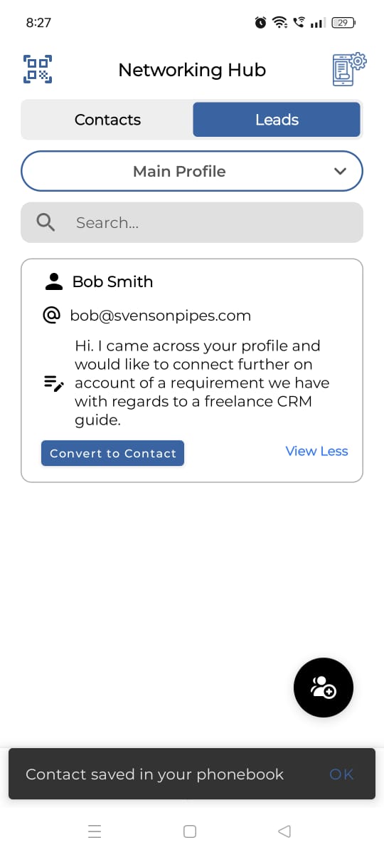
Task: Click Convert to Contact button
Action: click(x=113, y=453)
